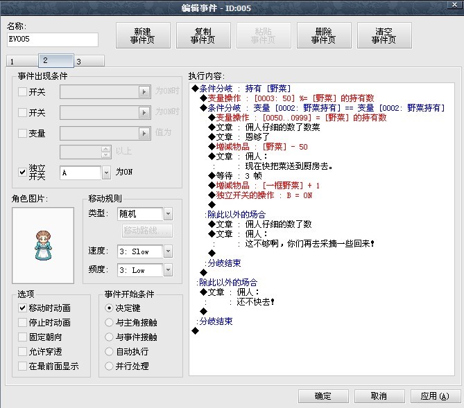Enable the first 开关 condition checkbox
Image resolution: width=464 pixels, height=408 pixels.
point(22,91)
